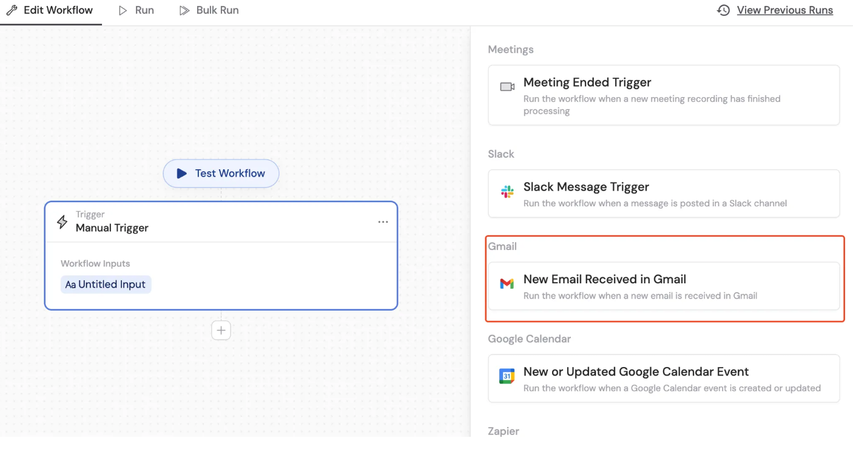Click the play arrow icon next to Bulk Run
Viewport: 859px width, 455px height.
[183, 10]
